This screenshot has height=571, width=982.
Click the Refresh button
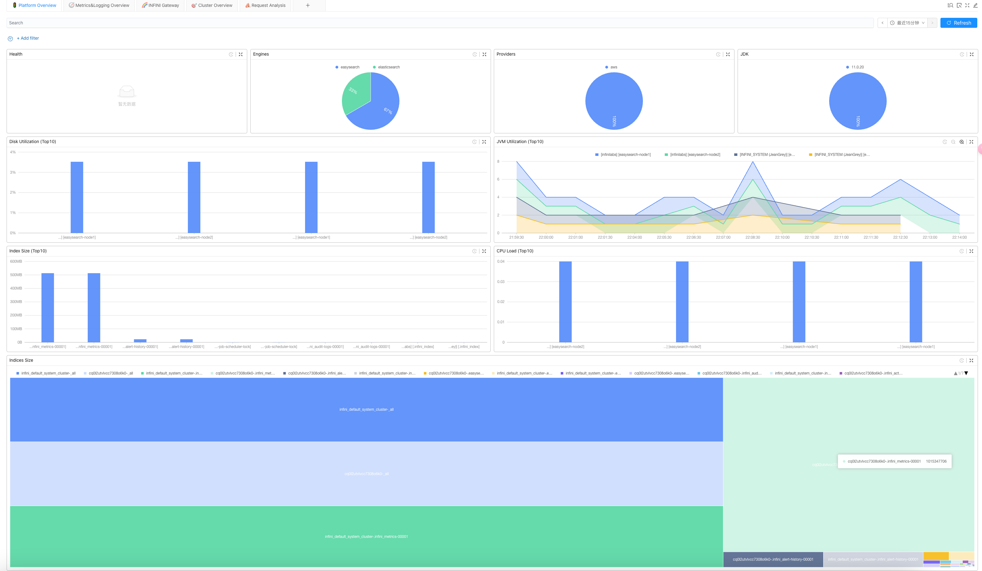click(958, 23)
